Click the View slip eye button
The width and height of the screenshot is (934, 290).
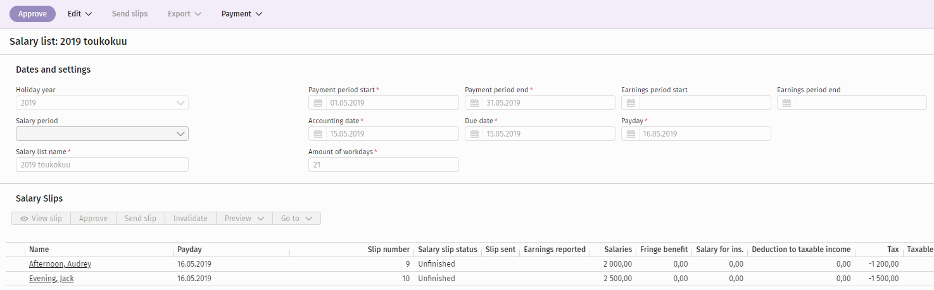tap(41, 219)
